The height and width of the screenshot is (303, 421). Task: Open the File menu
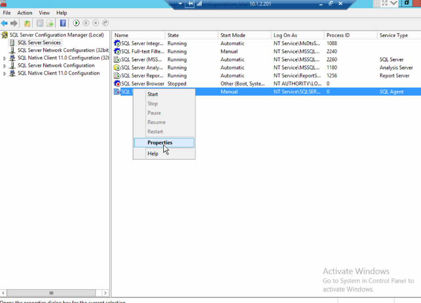pos(7,13)
